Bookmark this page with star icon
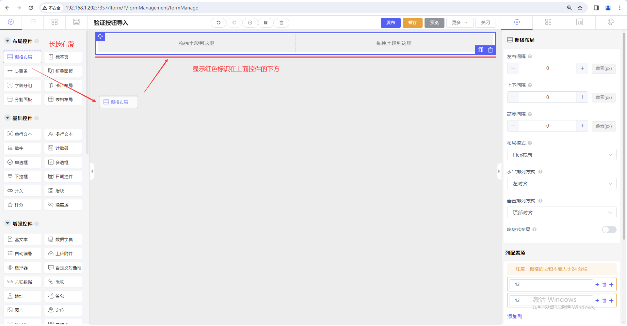 tap(580, 8)
